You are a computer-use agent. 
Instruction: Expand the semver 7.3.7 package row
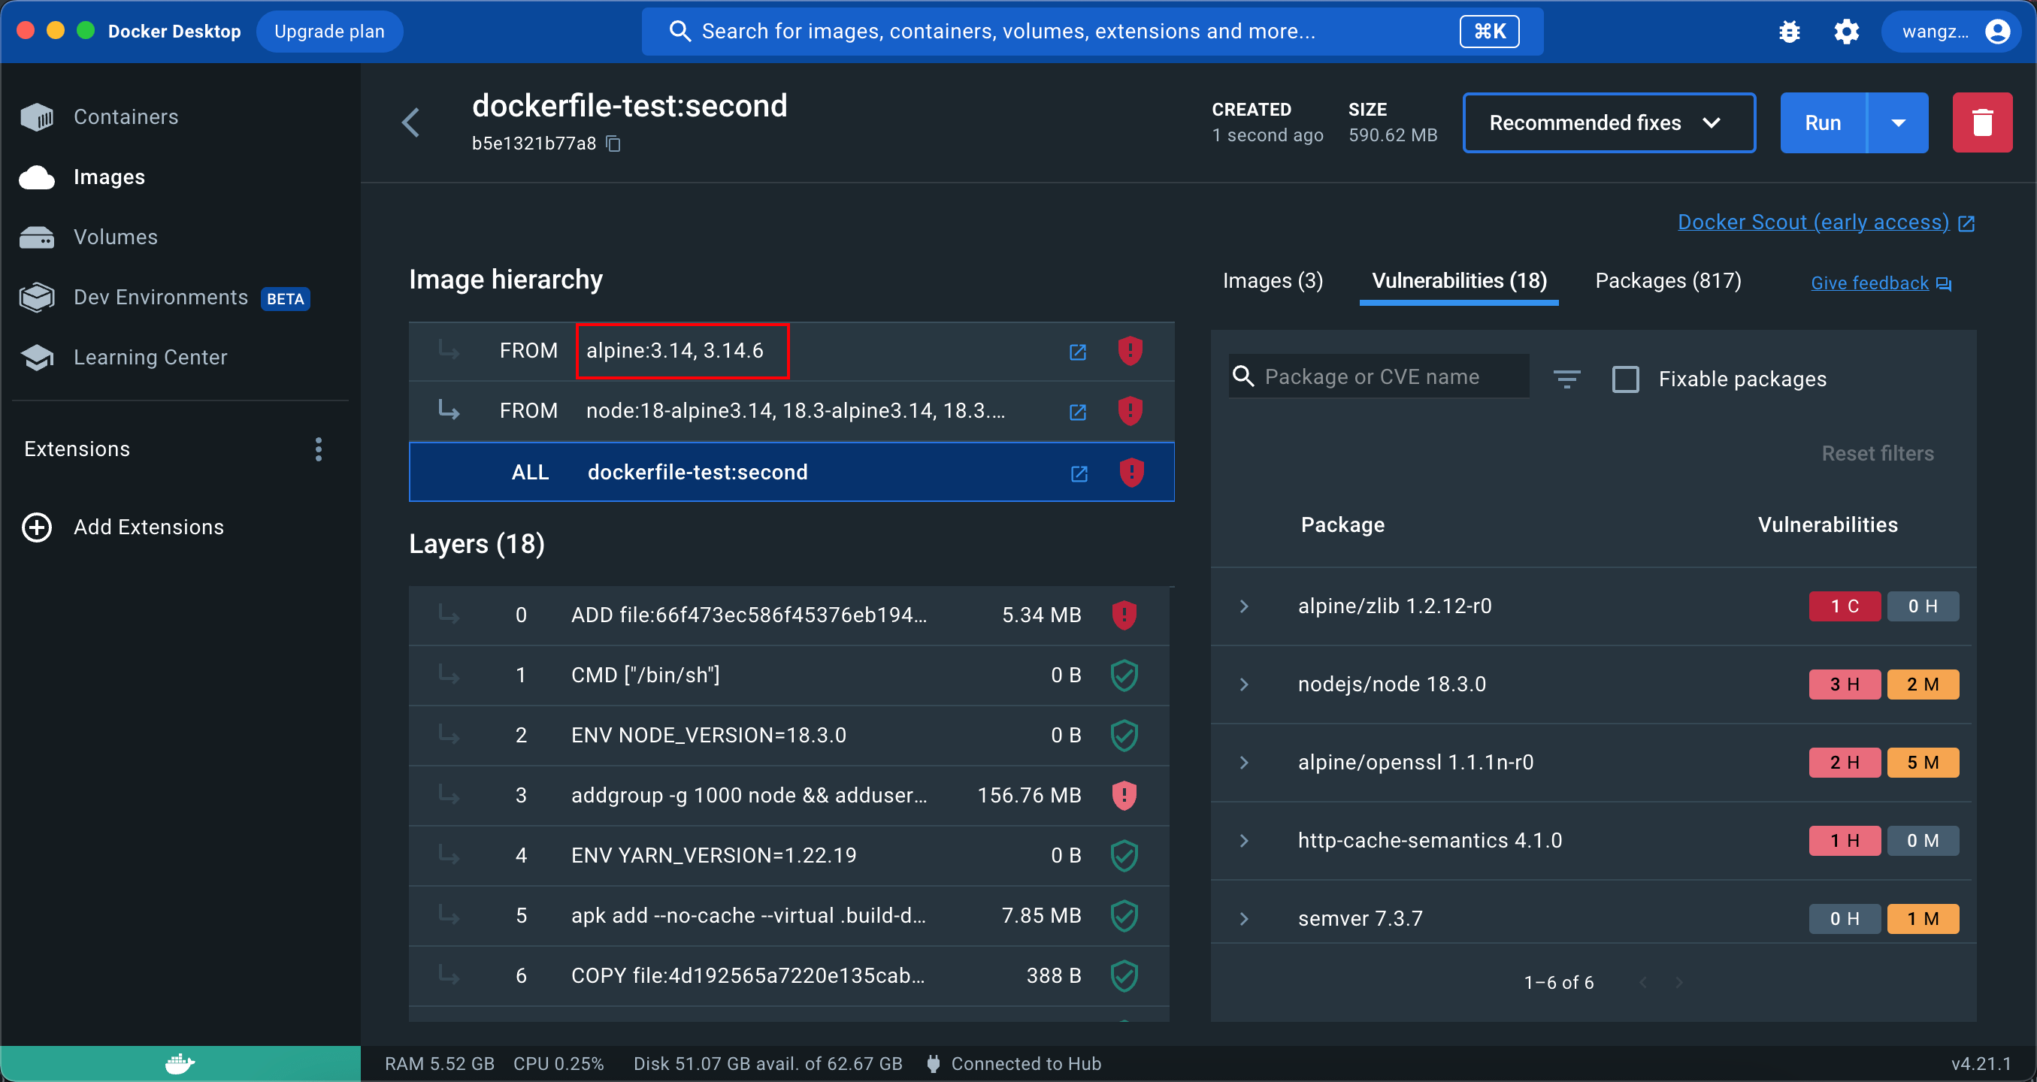(1244, 918)
